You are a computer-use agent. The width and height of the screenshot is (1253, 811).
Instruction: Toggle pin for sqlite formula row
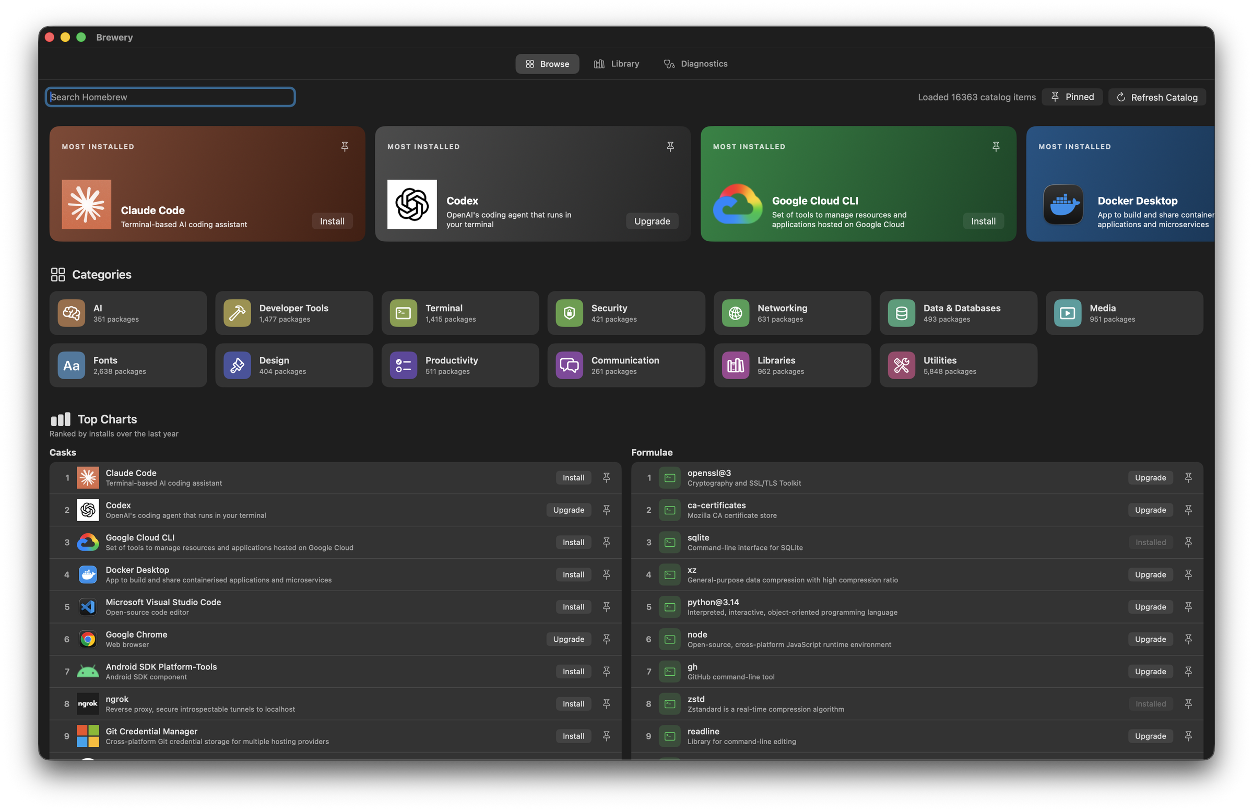click(1188, 543)
